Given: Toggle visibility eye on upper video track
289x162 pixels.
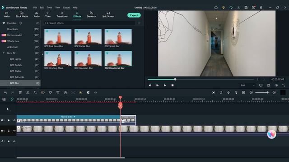Looking at the screenshot, I should (14, 120).
